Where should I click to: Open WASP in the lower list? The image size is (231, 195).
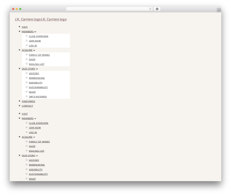(x=32, y=179)
